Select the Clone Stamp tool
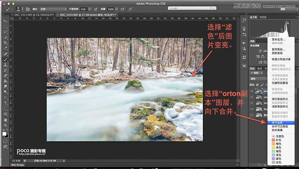Image resolution: width=299 pixels, height=169 pixels. (5, 65)
